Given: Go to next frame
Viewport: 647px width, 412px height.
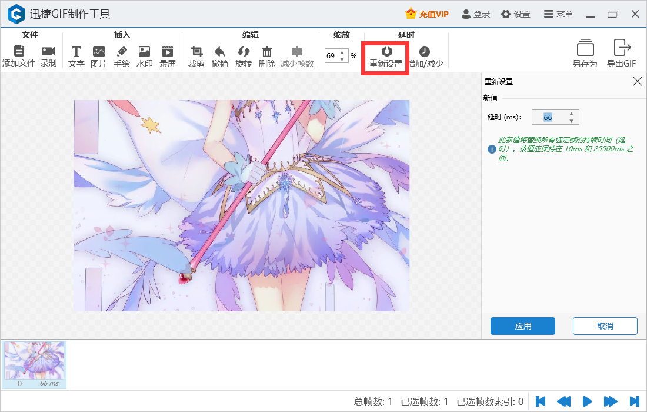Looking at the screenshot, I should (x=611, y=401).
